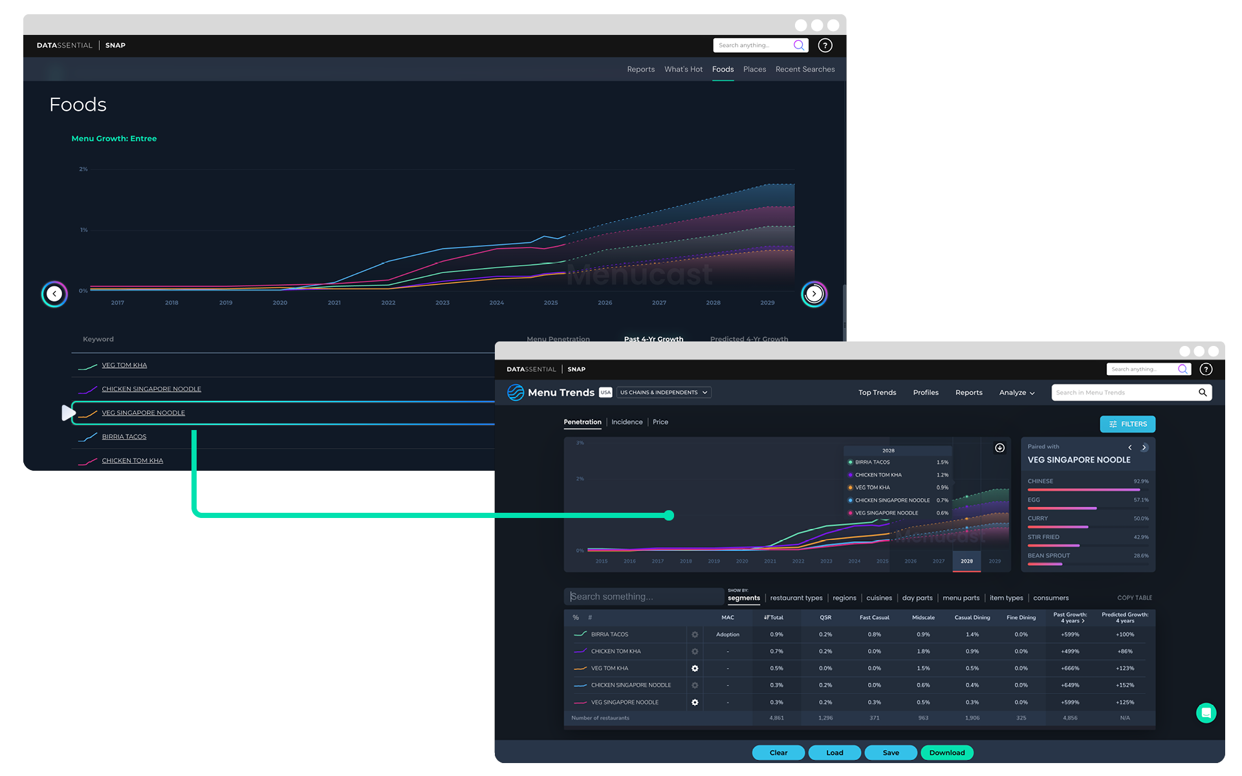Switch to the Incidence tab

(x=627, y=422)
